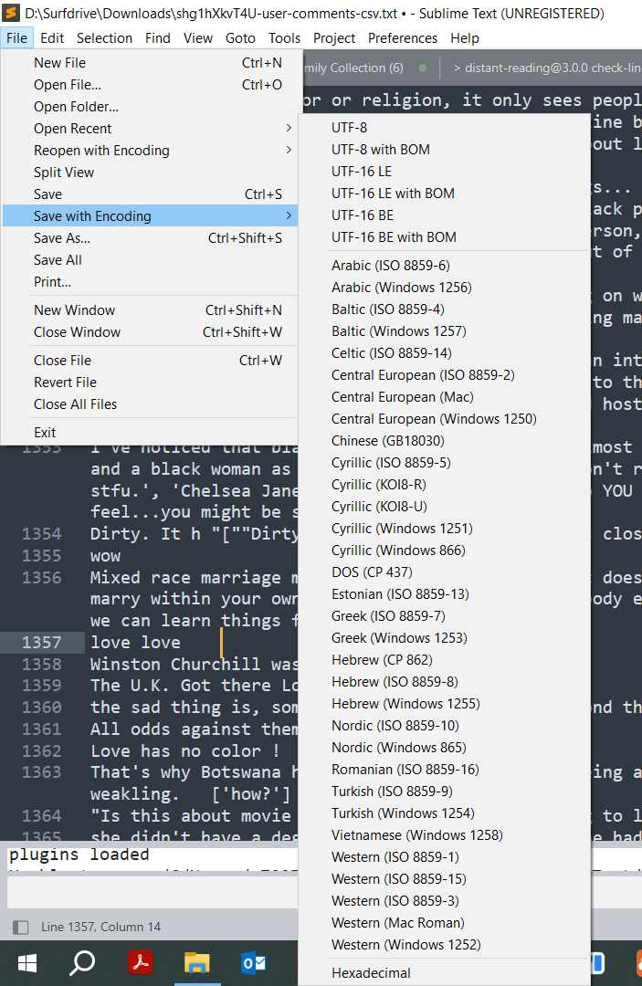Open the Goto menu
This screenshot has width=642, height=986.
[x=240, y=37]
